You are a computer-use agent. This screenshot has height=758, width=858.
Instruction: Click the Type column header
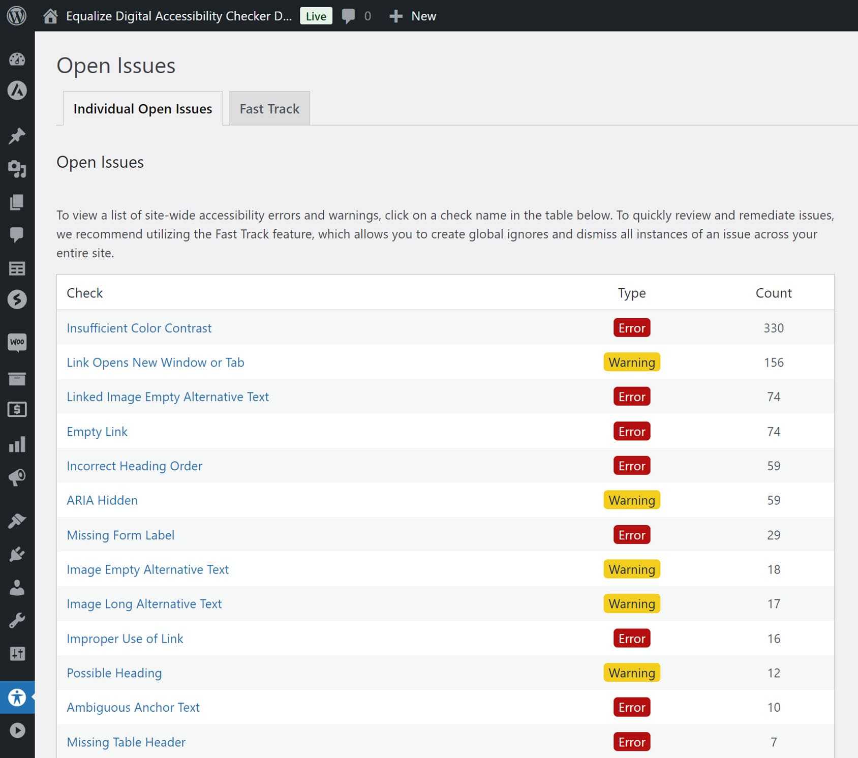point(632,293)
